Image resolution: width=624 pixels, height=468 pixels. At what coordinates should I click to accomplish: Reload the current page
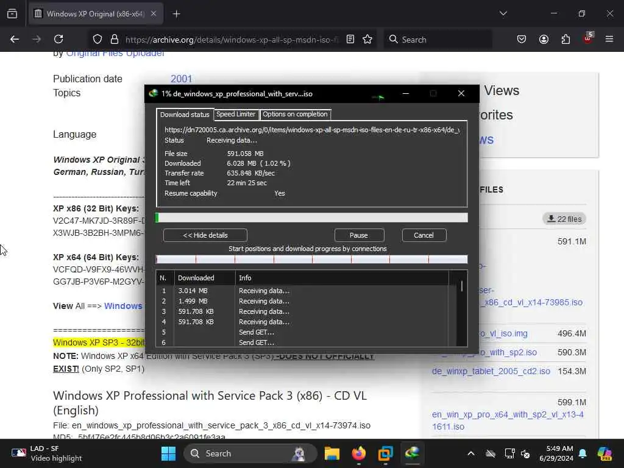point(58,40)
